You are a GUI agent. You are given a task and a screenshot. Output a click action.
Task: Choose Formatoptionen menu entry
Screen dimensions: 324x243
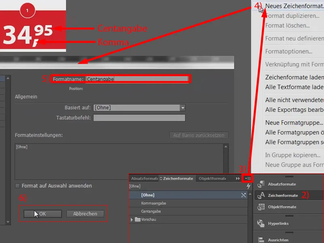click(x=289, y=51)
